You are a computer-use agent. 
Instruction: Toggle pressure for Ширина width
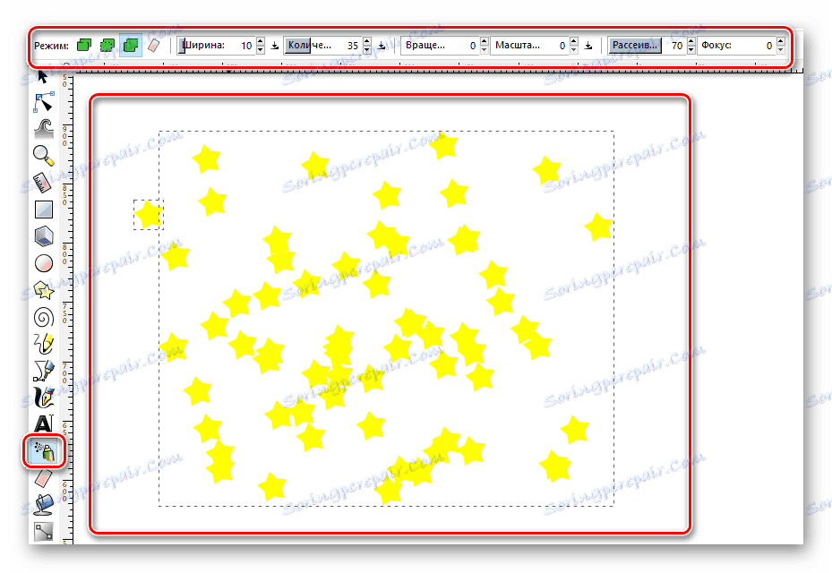(x=275, y=46)
